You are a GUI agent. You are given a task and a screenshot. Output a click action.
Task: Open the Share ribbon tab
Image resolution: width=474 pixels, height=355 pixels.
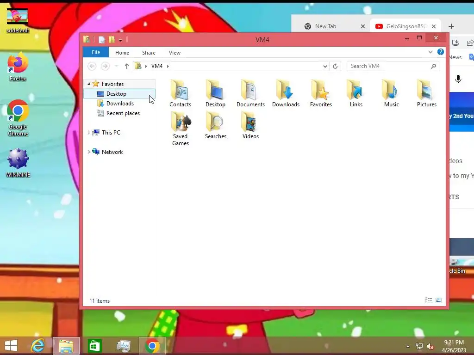click(x=149, y=53)
